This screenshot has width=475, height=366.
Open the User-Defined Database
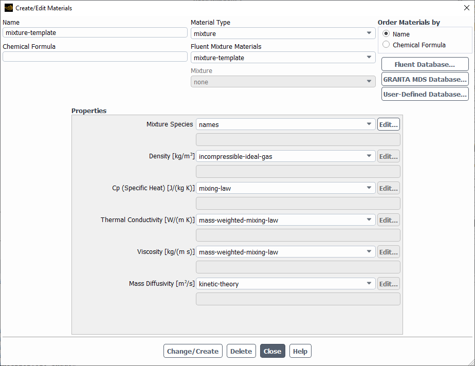tap(425, 94)
